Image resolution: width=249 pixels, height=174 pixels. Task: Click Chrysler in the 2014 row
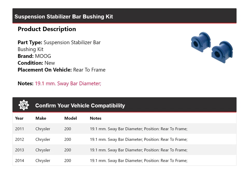43,161
